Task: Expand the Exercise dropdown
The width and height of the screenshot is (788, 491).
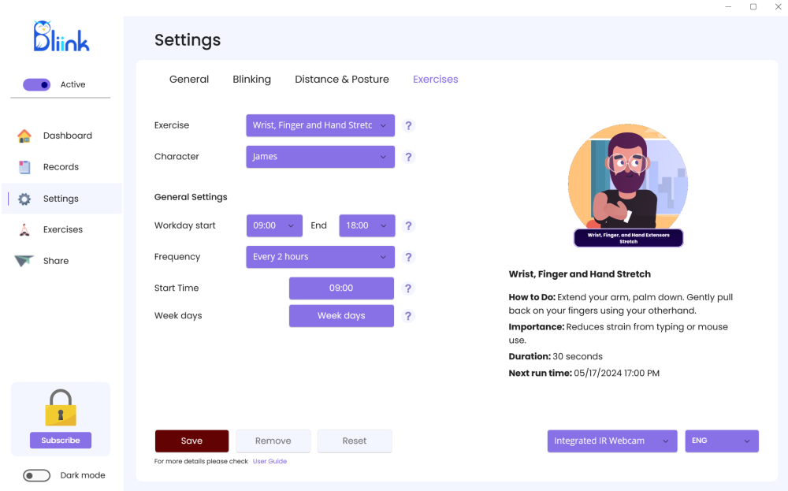Action: point(320,125)
